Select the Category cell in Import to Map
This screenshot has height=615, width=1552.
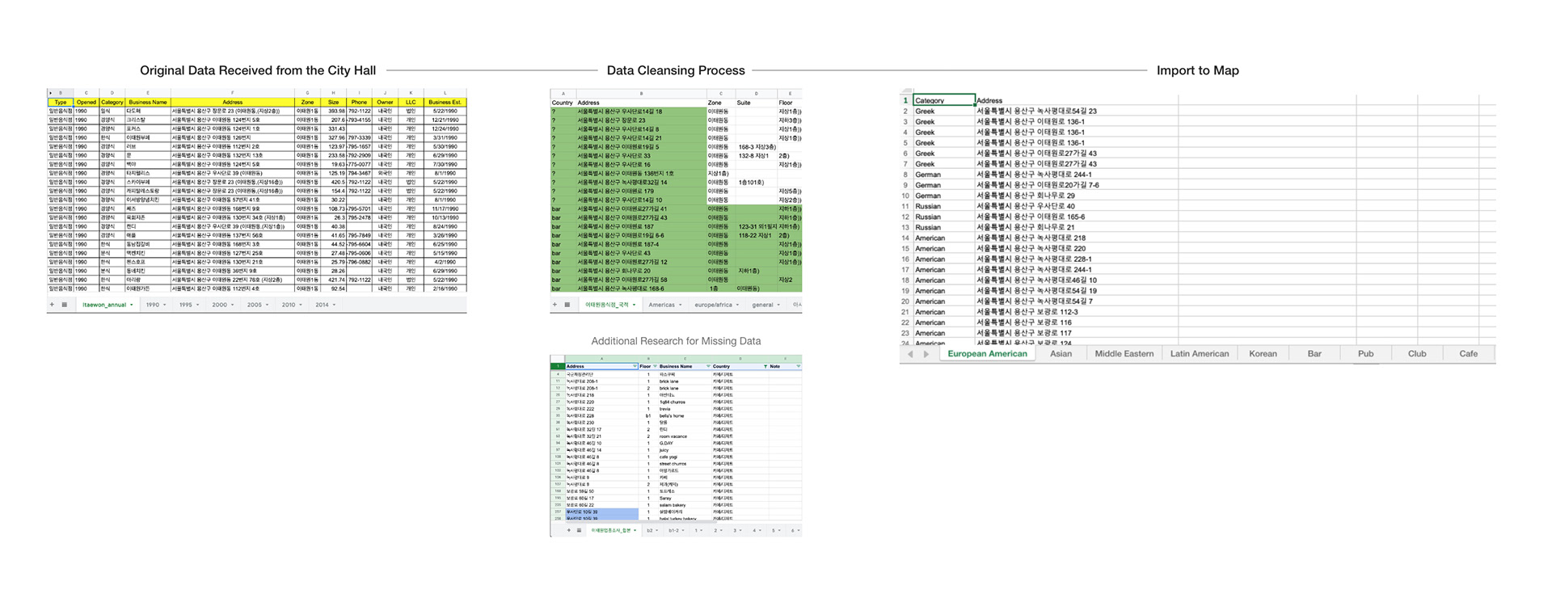pos(944,100)
